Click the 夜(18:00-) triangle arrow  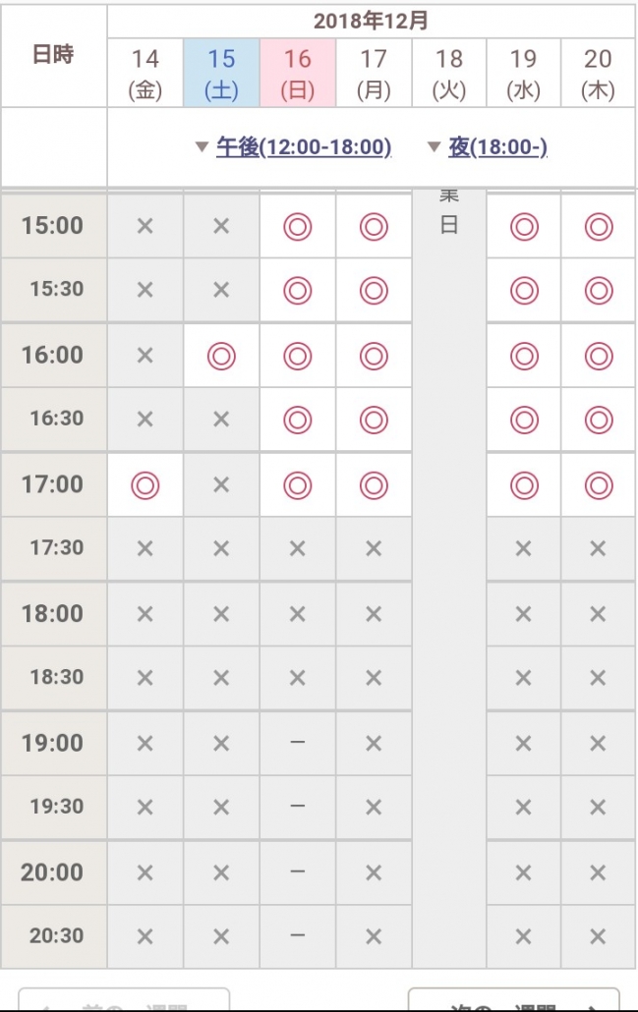pyautogui.click(x=435, y=147)
